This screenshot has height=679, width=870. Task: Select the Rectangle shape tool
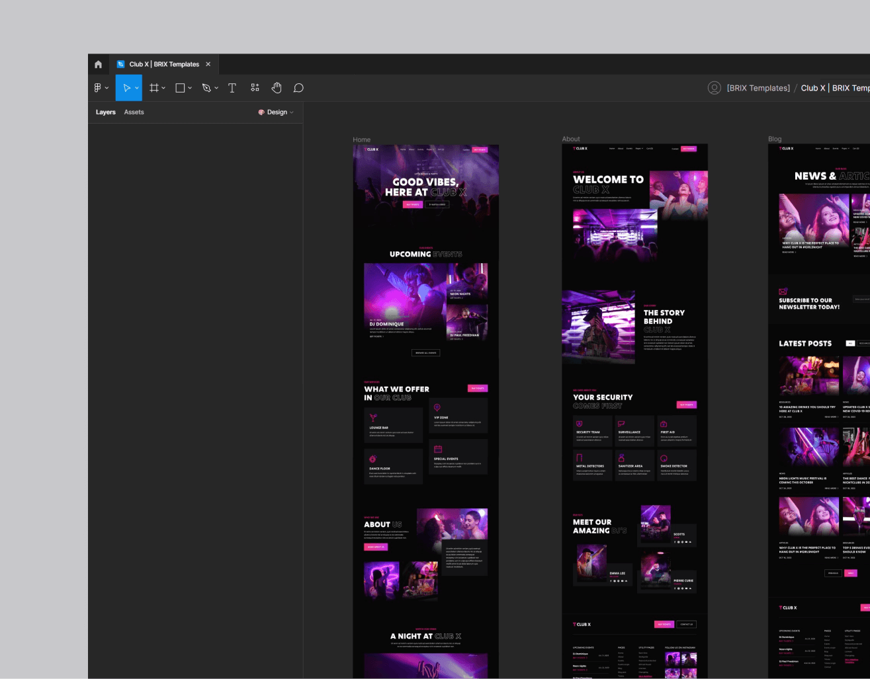180,88
